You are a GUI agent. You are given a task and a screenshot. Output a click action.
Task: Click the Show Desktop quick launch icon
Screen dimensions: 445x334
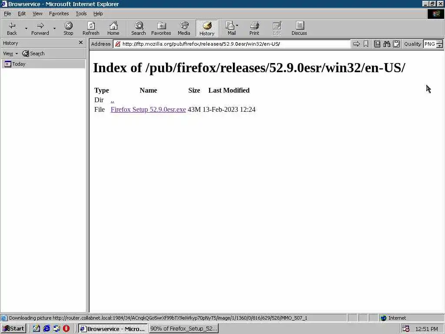[56, 329]
